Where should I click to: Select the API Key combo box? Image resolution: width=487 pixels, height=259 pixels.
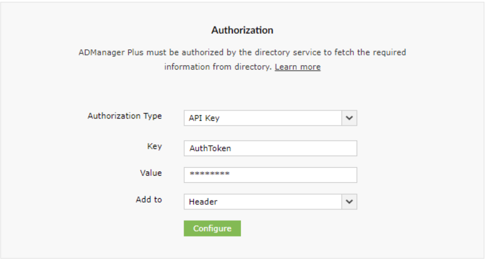pyautogui.click(x=263, y=118)
